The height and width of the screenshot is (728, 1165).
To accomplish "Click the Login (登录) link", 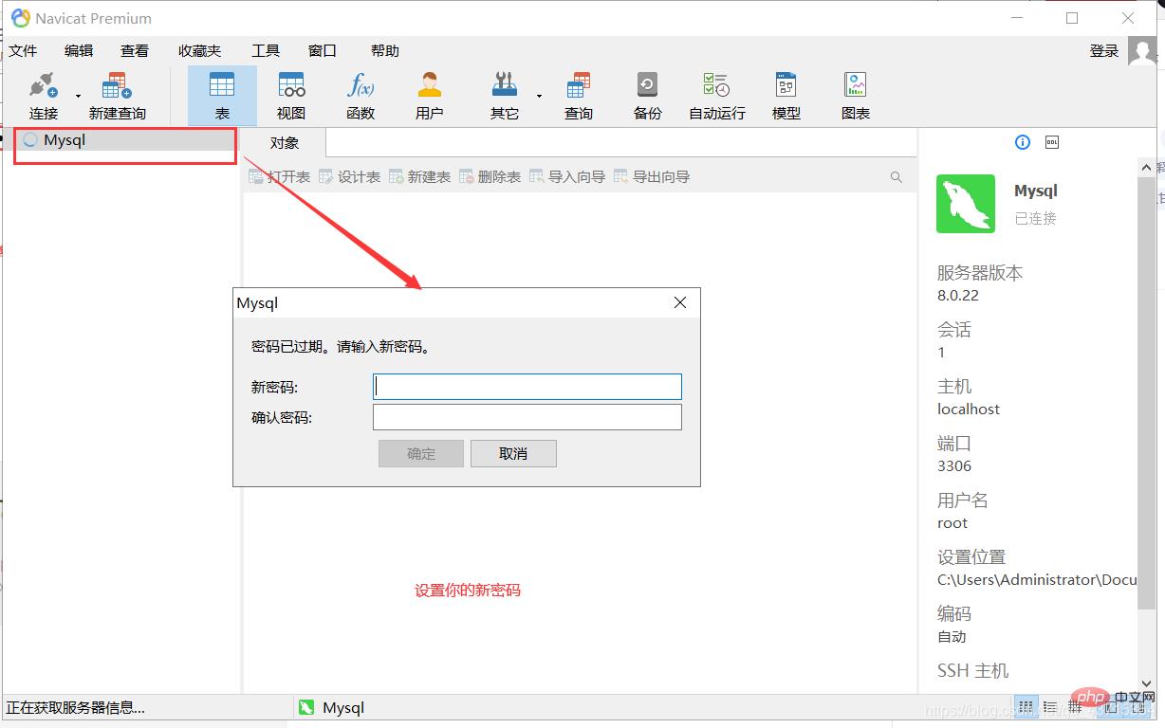I will pos(1104,51).
